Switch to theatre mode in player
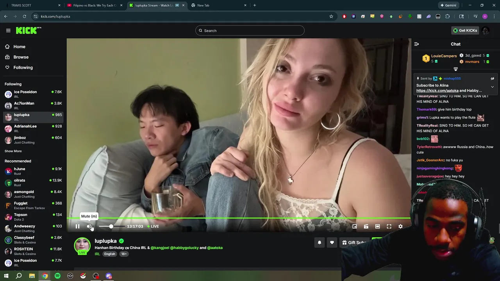The width and height of the screenshot is (500, 281). (x=377, y=226)
